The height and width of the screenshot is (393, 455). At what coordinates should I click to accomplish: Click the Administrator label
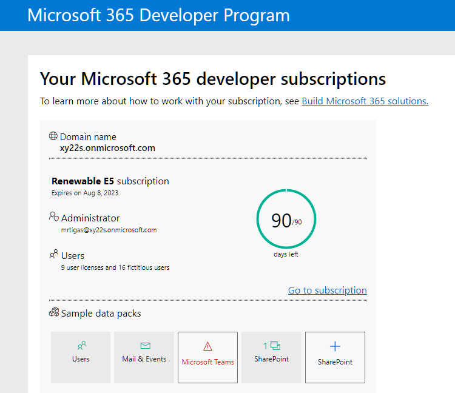(90, 218)
